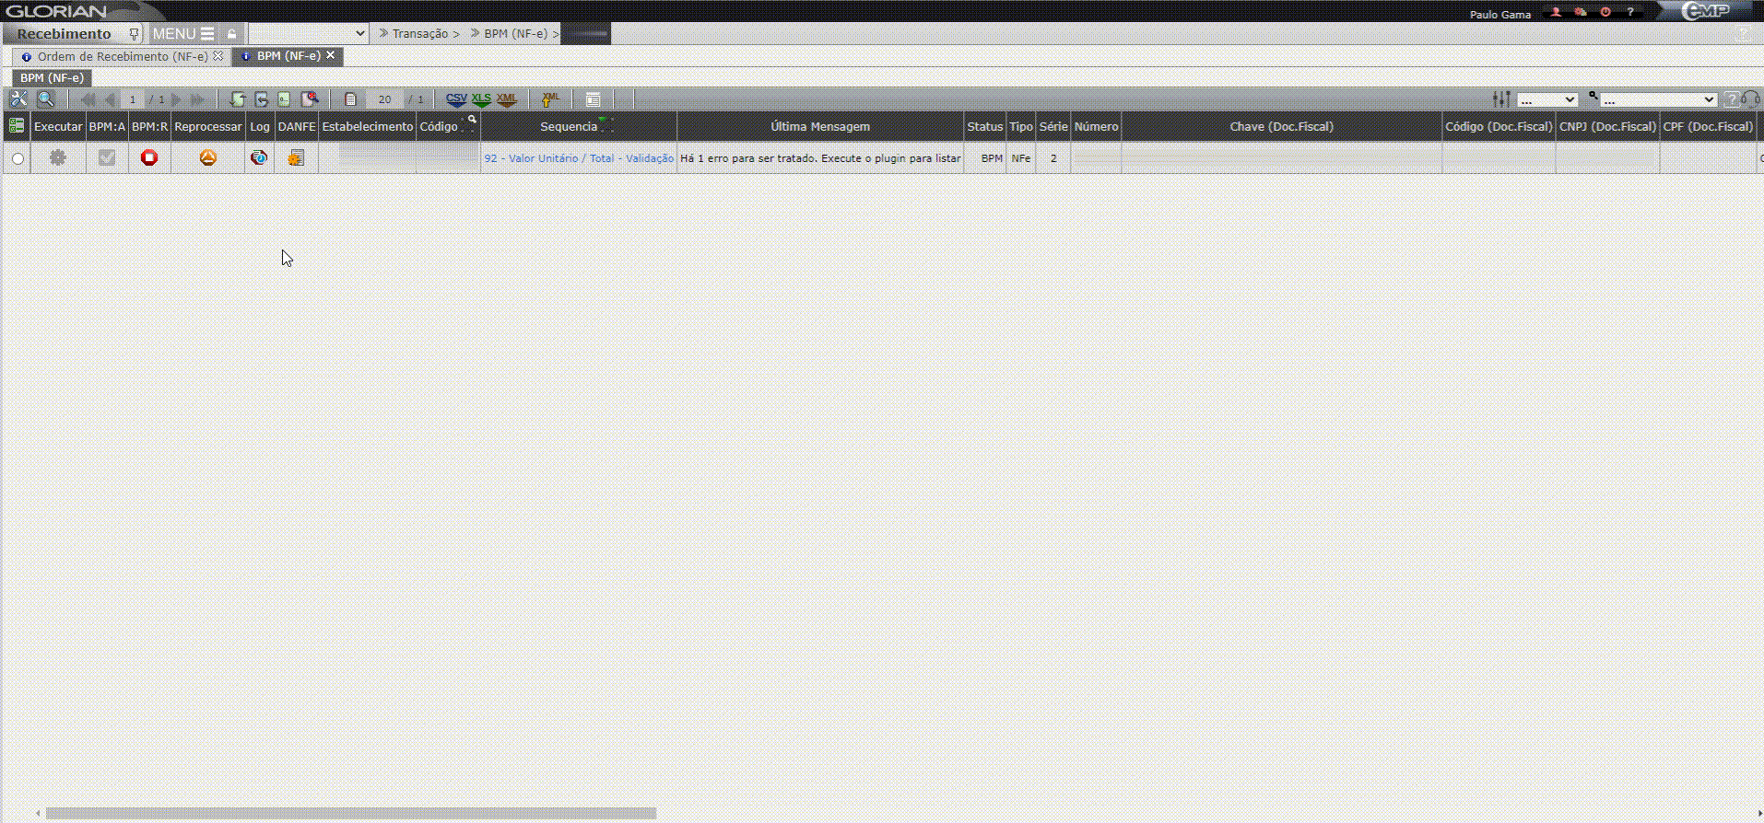Click the horizontal scrollbar at bottom

(350, 813)
